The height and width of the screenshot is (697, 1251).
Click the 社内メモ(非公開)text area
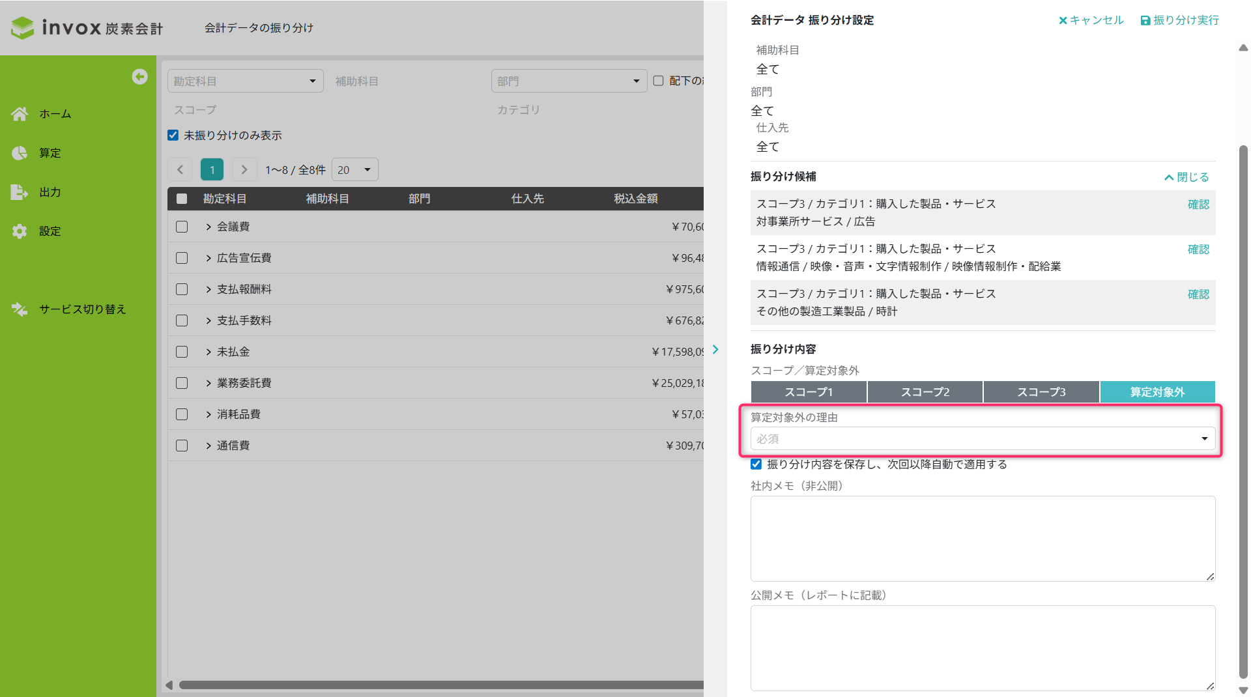point(983,539)
